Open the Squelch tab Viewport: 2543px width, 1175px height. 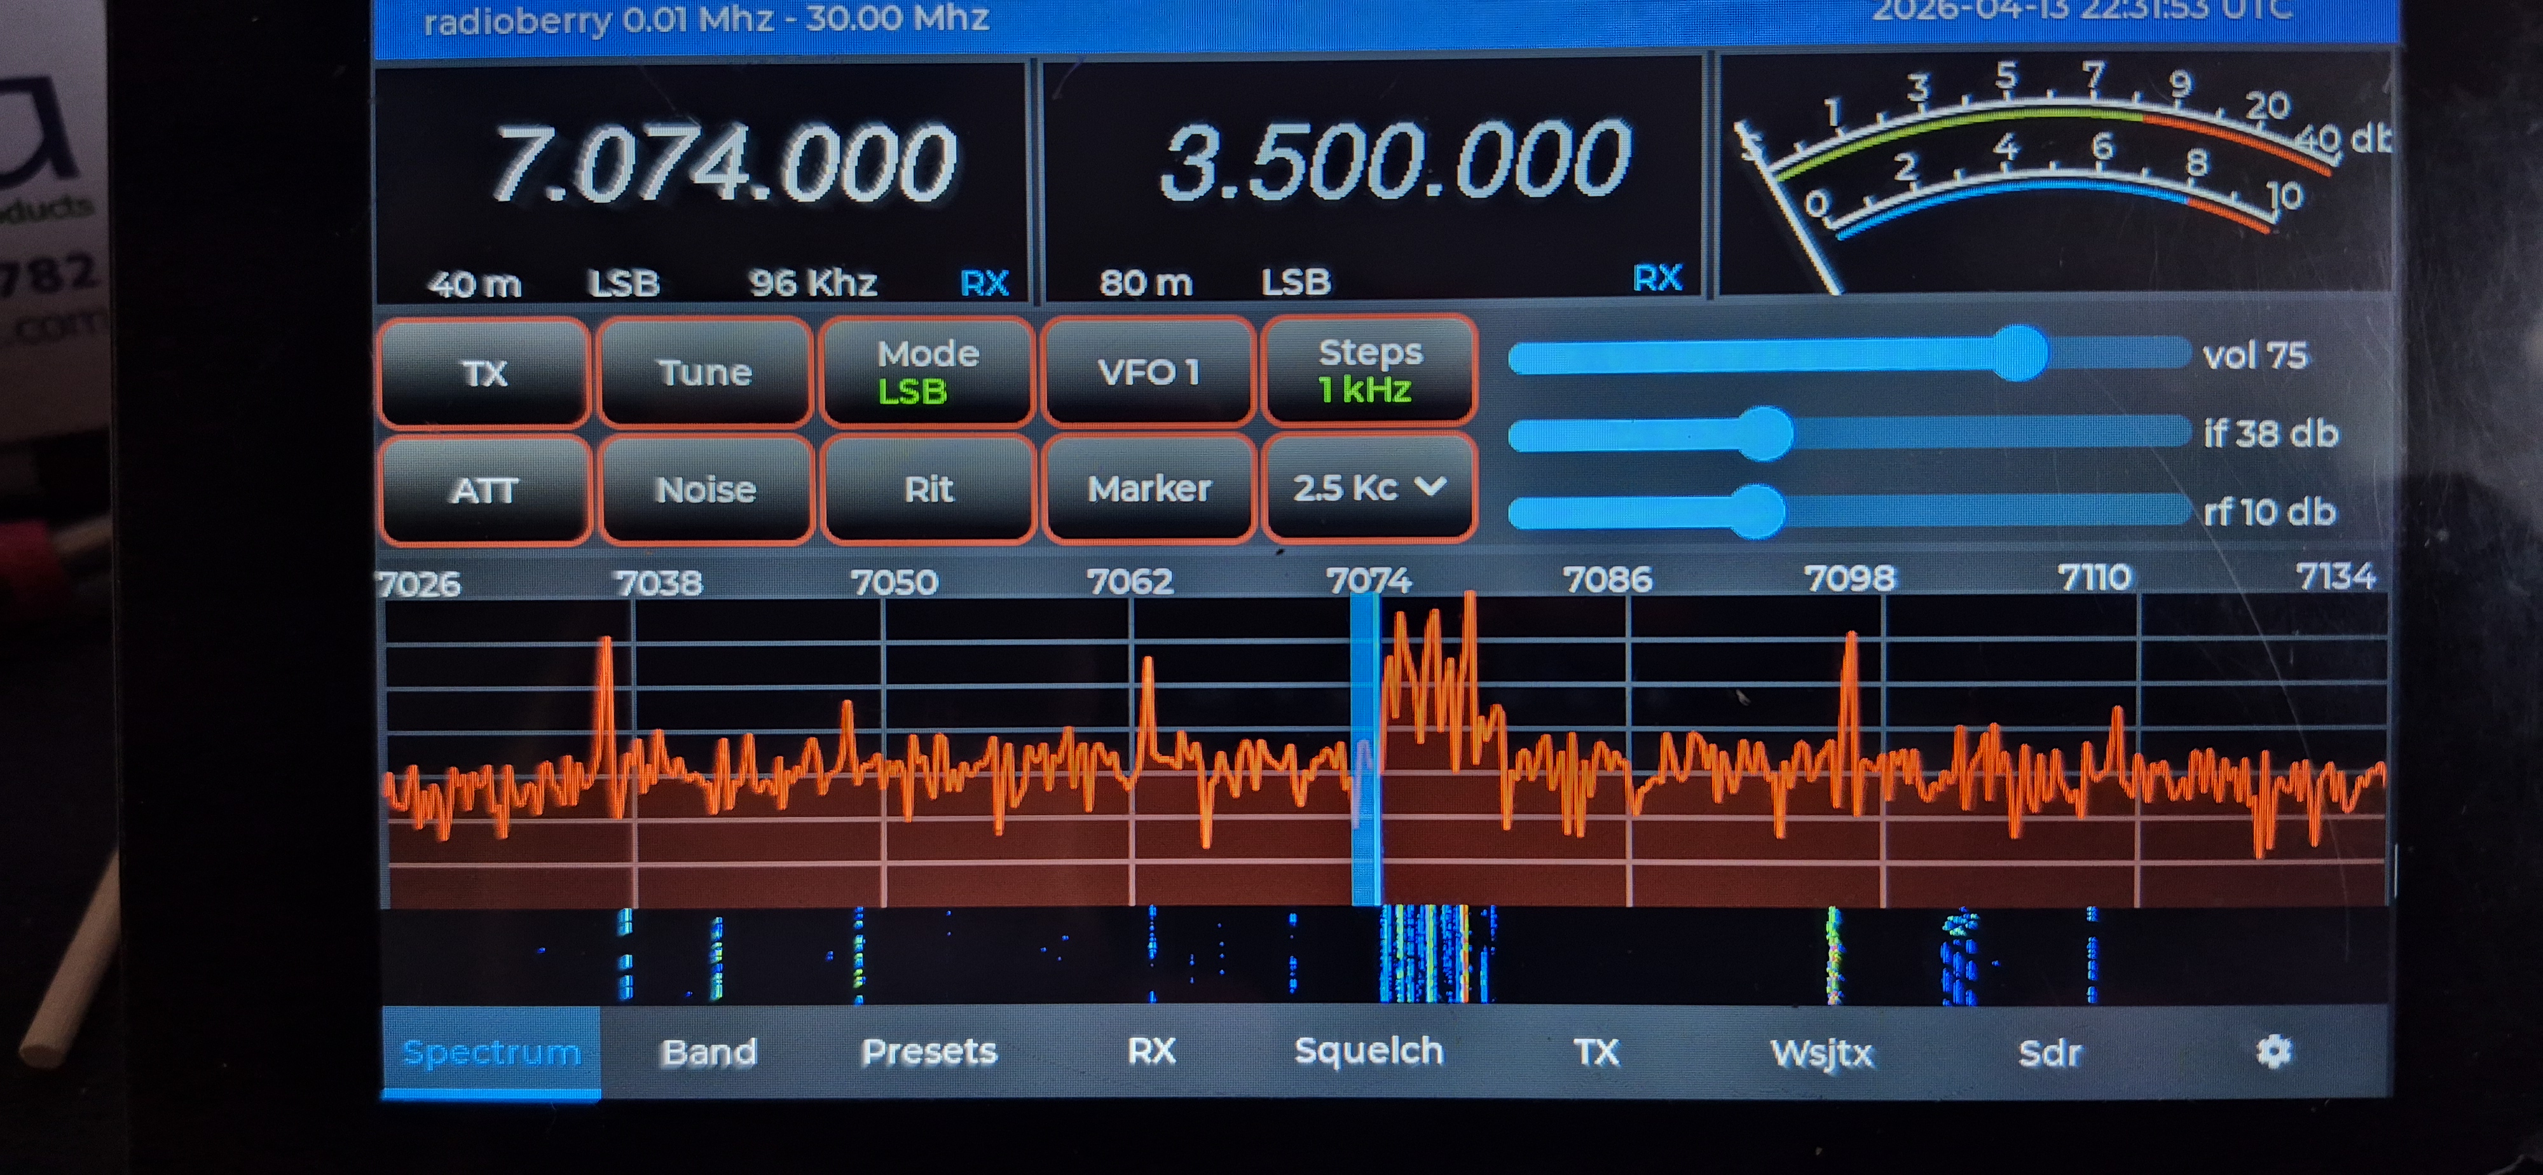point(1369,1050)
